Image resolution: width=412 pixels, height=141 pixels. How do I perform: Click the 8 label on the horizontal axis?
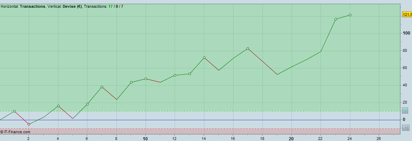(x=117, y=139)
